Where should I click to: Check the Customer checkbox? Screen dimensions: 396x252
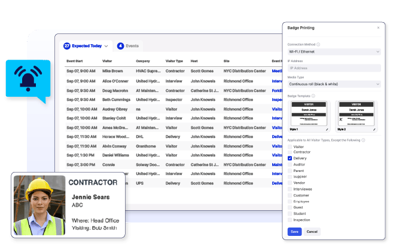pos(290,195)
